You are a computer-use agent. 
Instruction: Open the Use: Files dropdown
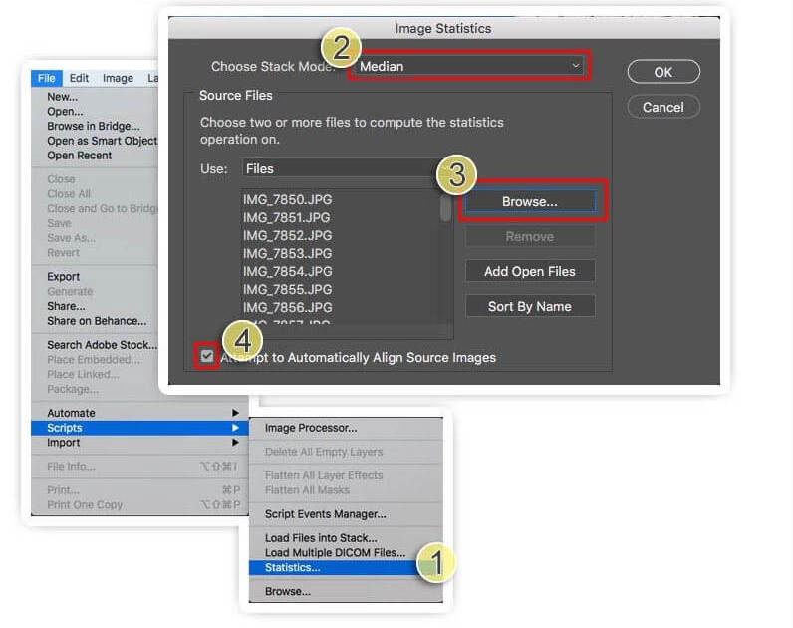click(339, 168)
